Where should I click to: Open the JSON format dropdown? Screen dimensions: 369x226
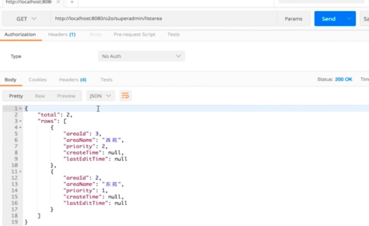pos(100,96)
